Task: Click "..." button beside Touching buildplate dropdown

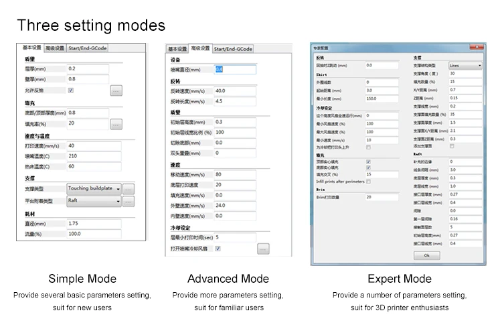Action: coord(129,189)
